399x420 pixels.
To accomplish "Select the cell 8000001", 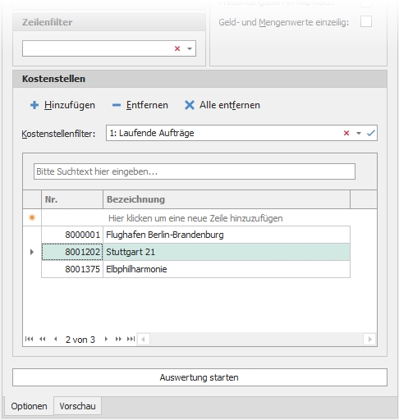I will (x=72, y=235).
